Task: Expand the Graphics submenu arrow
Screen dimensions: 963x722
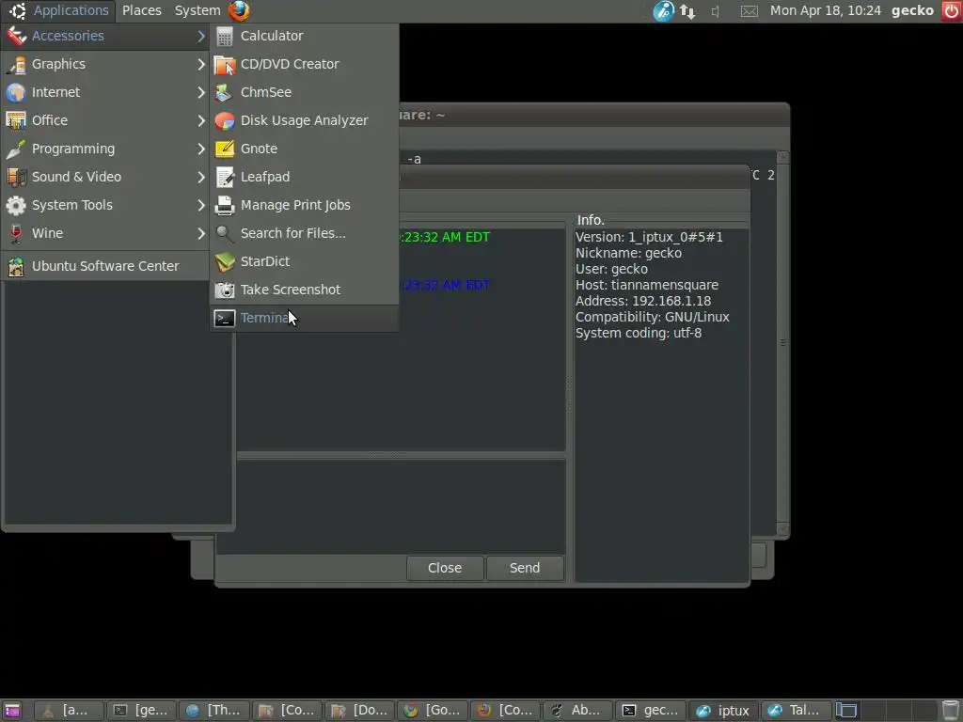Action: tap(201, 65)
